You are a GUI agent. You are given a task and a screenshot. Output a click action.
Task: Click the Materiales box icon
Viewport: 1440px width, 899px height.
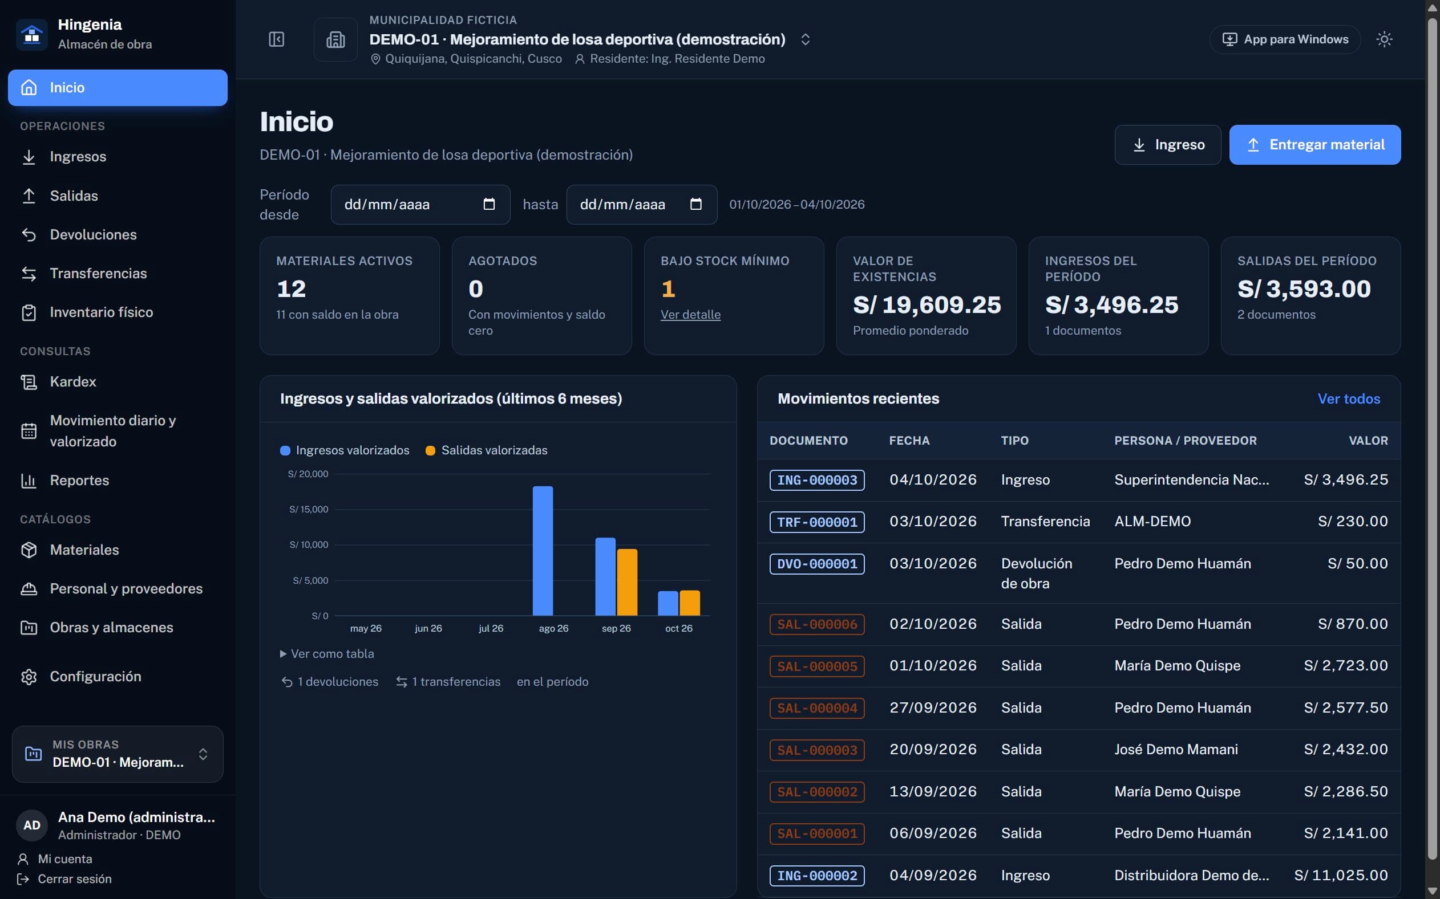click(29, 550)
